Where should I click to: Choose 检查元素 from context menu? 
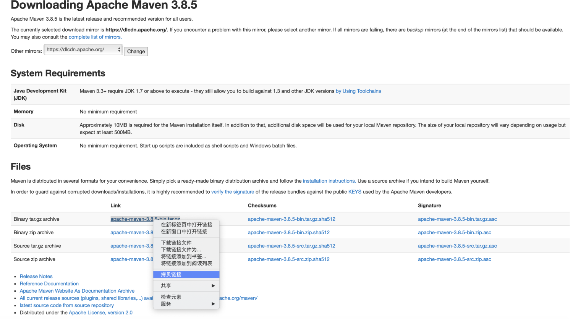(186, 297)
